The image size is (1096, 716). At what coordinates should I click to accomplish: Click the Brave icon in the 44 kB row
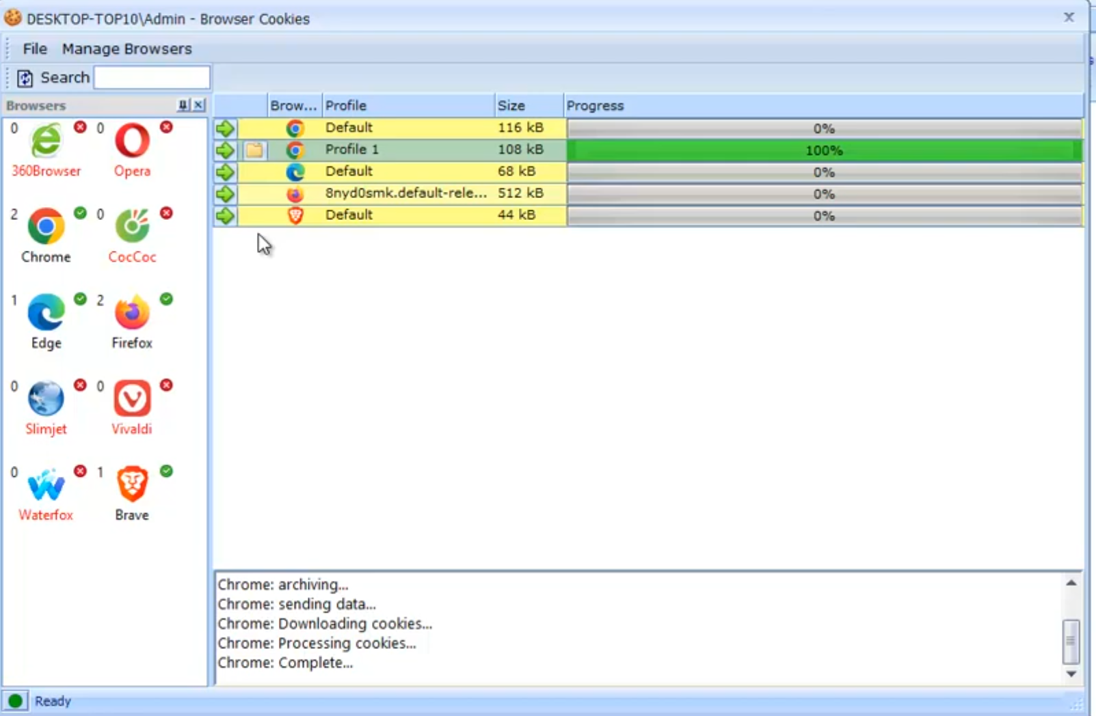[x=295, y=216]
